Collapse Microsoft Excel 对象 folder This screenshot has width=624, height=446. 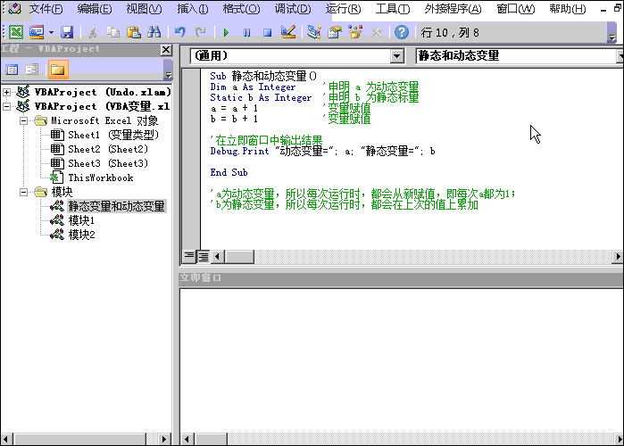23,120
